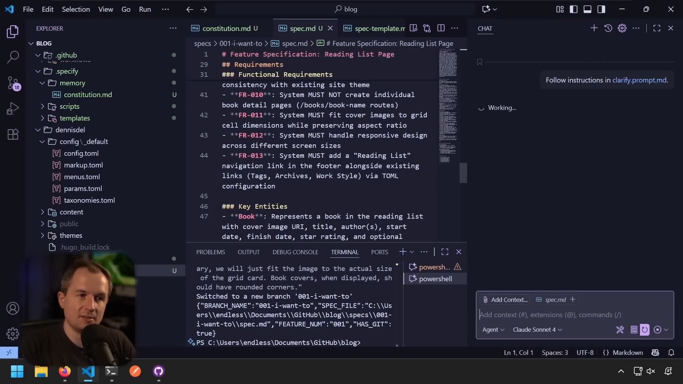Expand the content folder

point(71,212)
